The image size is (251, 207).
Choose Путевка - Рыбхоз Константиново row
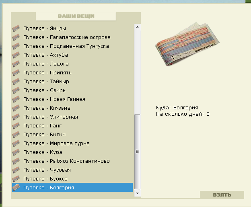click(x=72, y=161)
